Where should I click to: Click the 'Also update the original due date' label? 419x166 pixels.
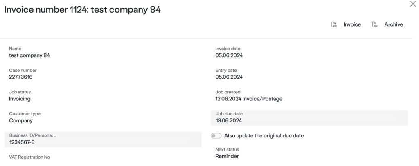coord(264,135)
